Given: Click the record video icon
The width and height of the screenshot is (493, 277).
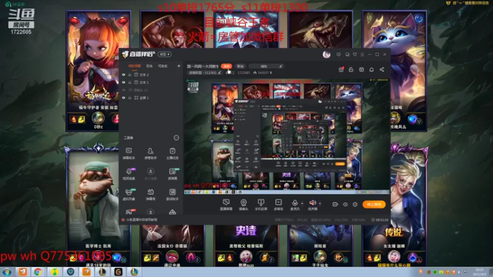Looking at the screenshot, I should (x=335, y=204).
